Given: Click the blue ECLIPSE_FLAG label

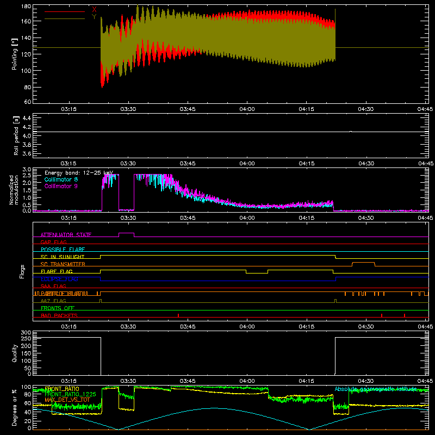Looking at the screenshot, I should point(59,279).
